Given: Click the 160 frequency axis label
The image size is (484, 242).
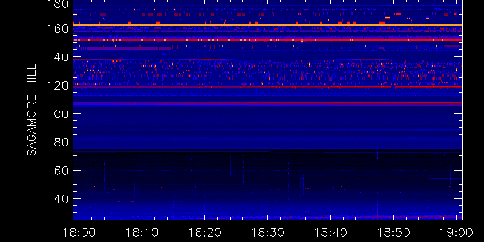Looking at the screenshot, I should (x=57, y=28).
